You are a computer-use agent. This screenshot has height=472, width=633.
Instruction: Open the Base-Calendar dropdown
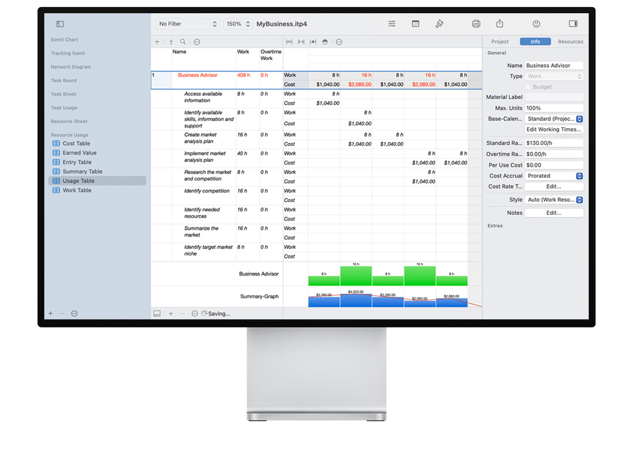pos(554,119)
